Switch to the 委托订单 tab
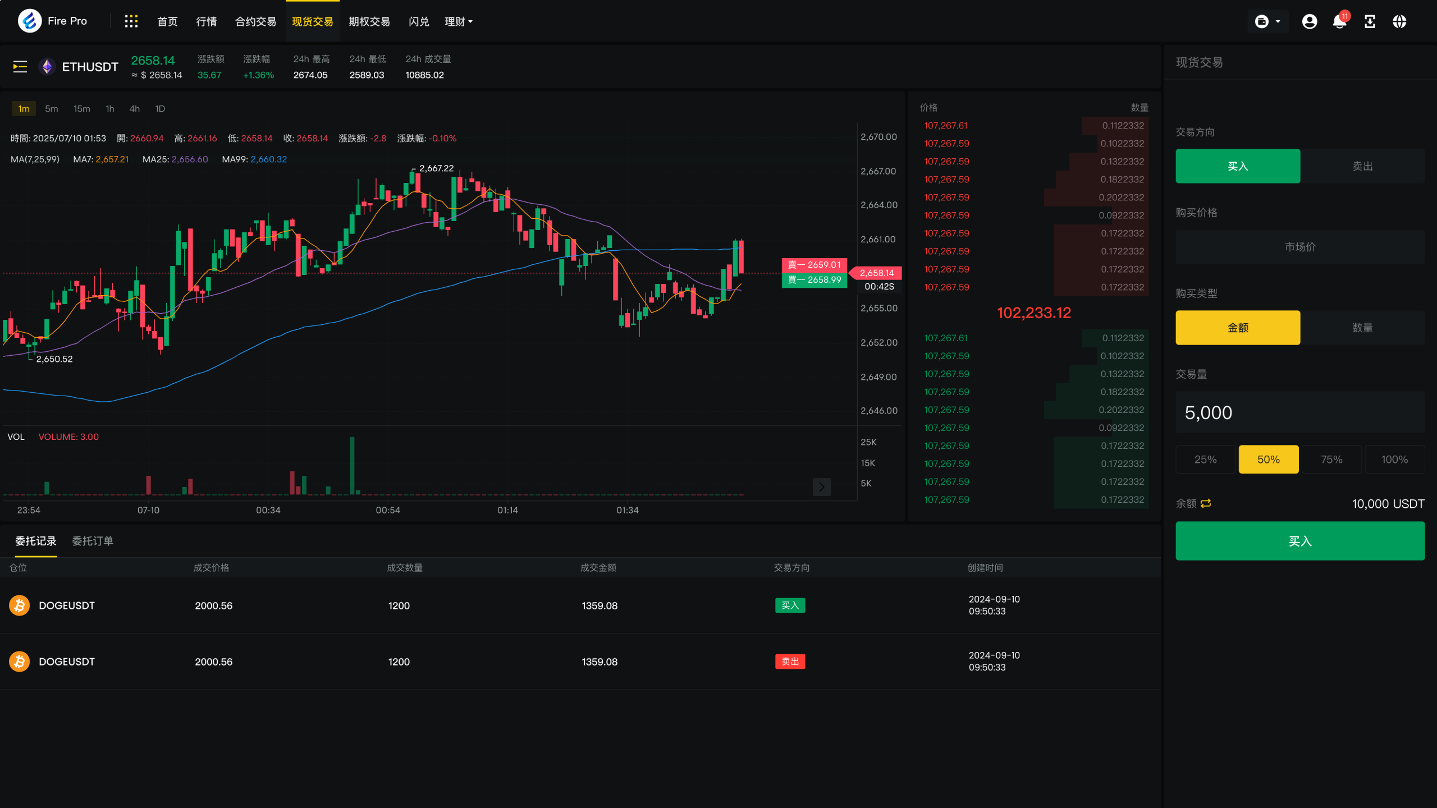 click(93, 541)
